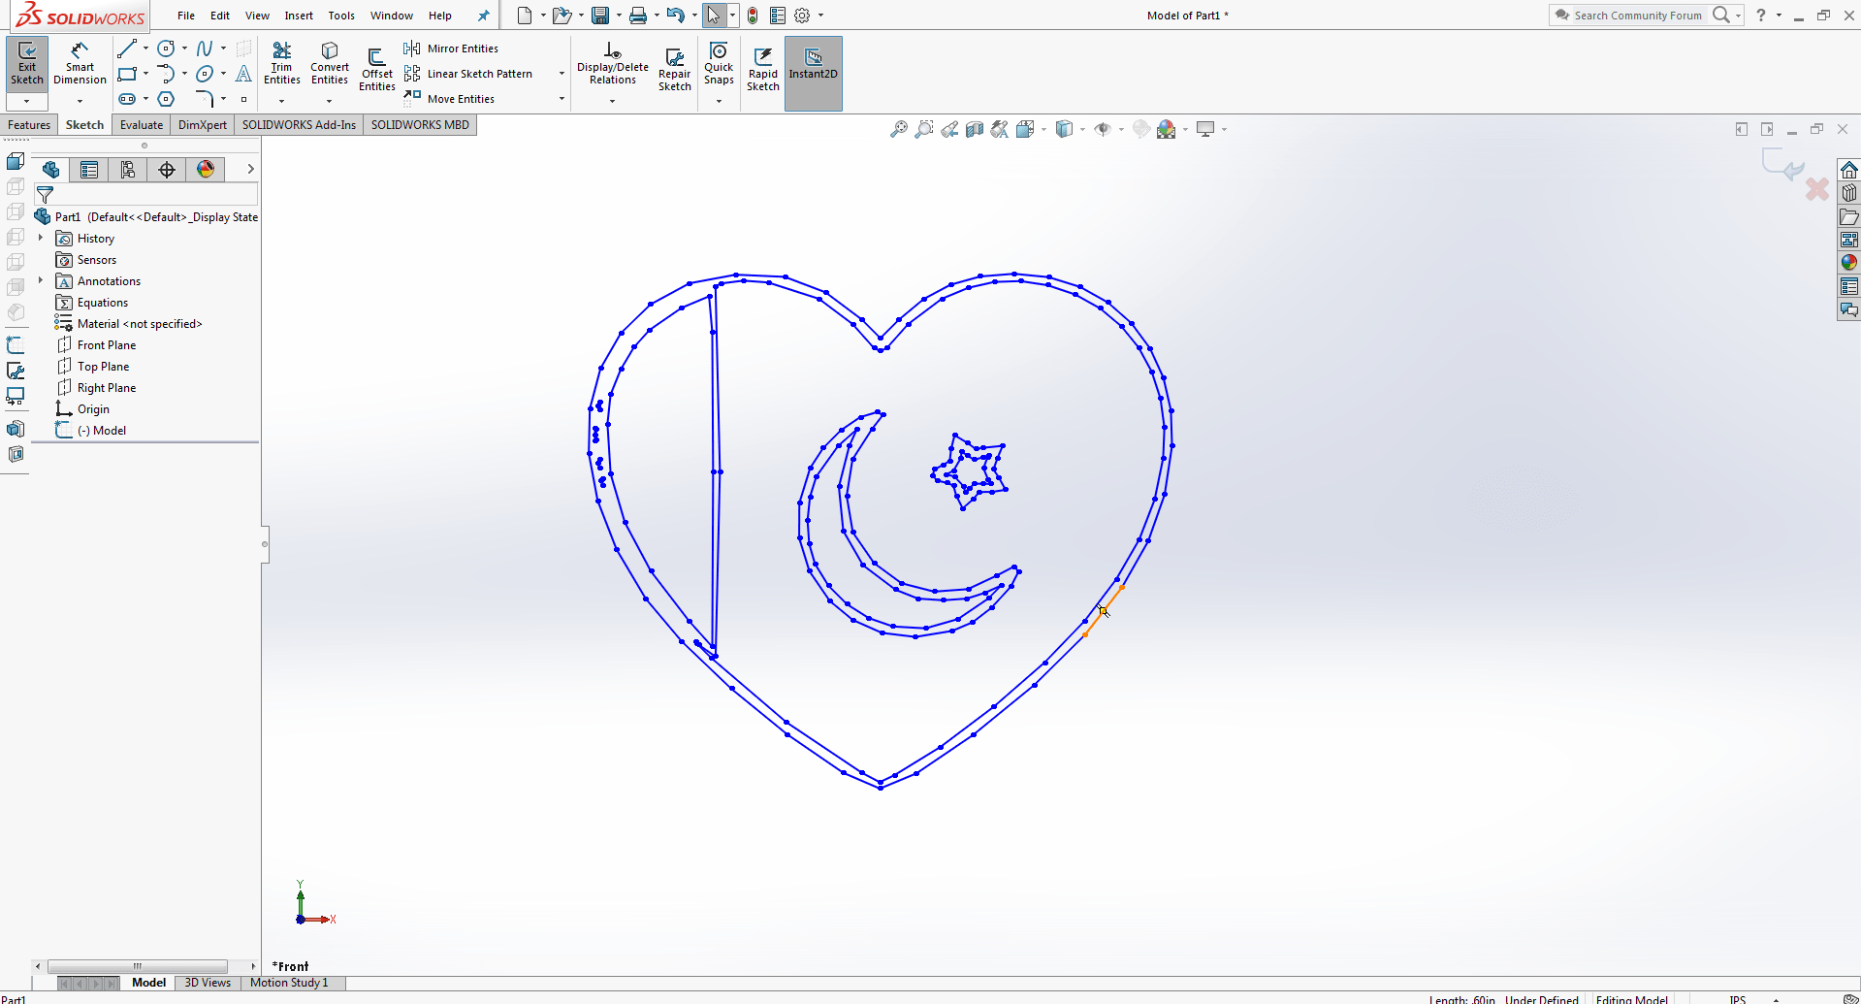Screen dimensions: 1861x1004
Task: Expand the manager tabs chevron
Action: (250, 169)
